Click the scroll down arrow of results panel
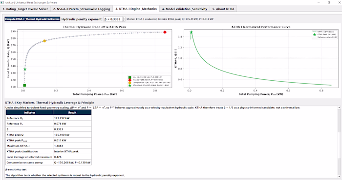The height and width of the screenshot is (180, 342). point(339,177)
